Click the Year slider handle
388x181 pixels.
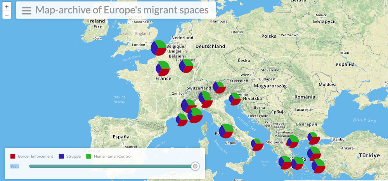pyautogui.click(x=196, y=166)
